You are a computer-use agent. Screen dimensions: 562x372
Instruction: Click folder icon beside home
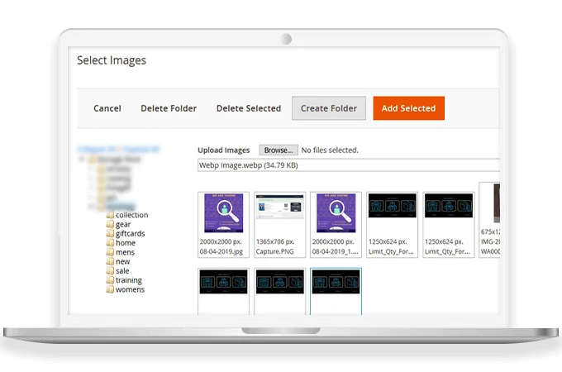(110, 242)
